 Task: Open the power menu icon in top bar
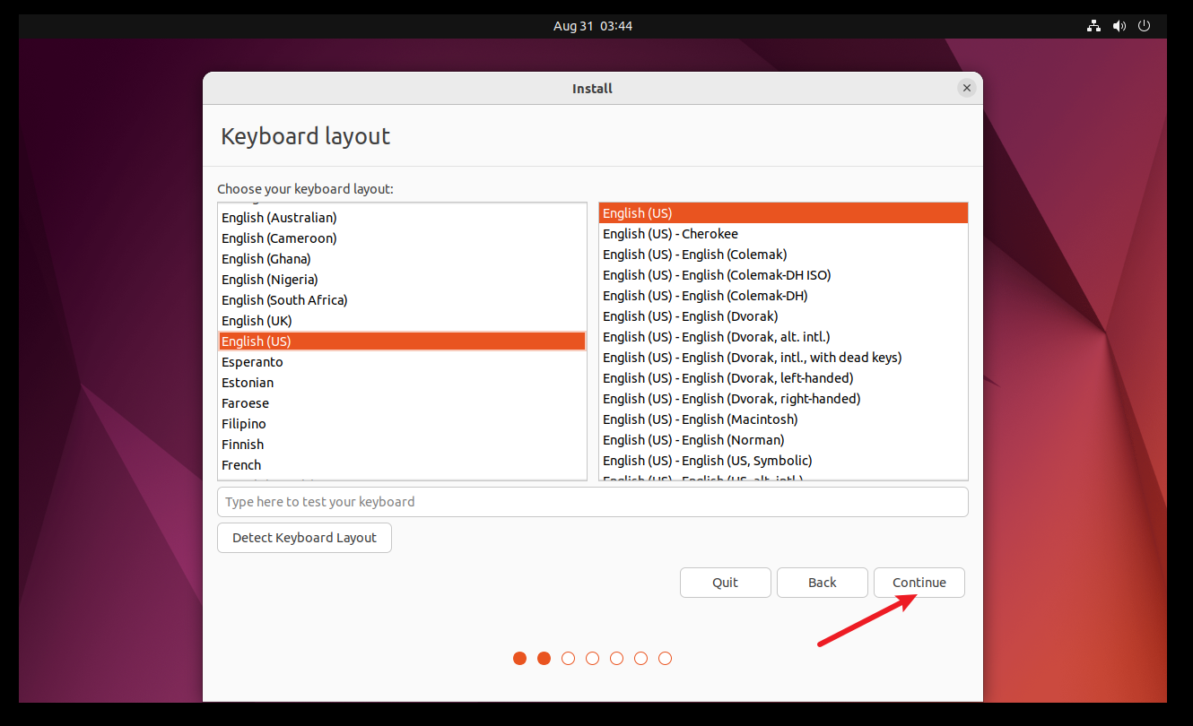(x=1144, y=26)
